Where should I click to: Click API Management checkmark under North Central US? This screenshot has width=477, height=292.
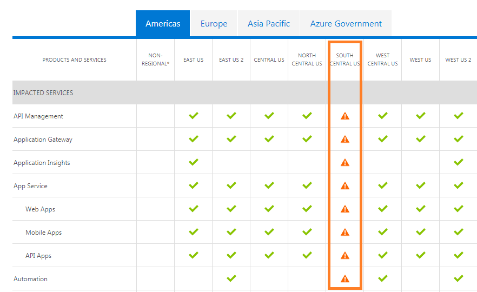pyautogui.click(x=307, y=116)
